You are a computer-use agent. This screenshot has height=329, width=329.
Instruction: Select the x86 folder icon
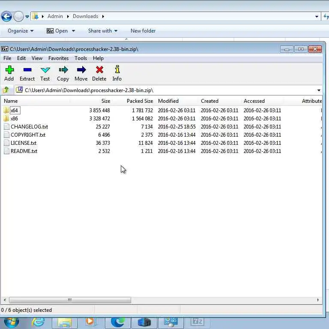click(6, 118)
